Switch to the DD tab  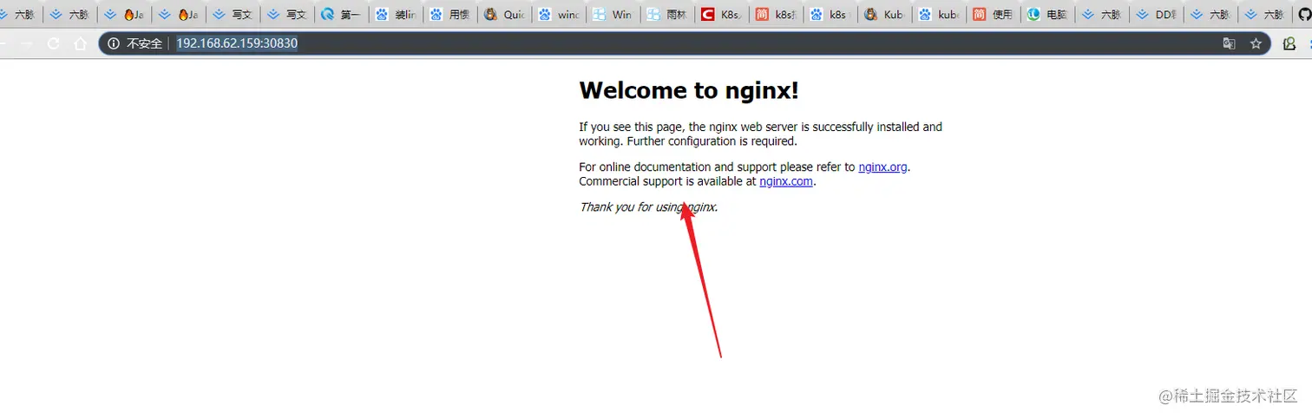[1155, 15]
